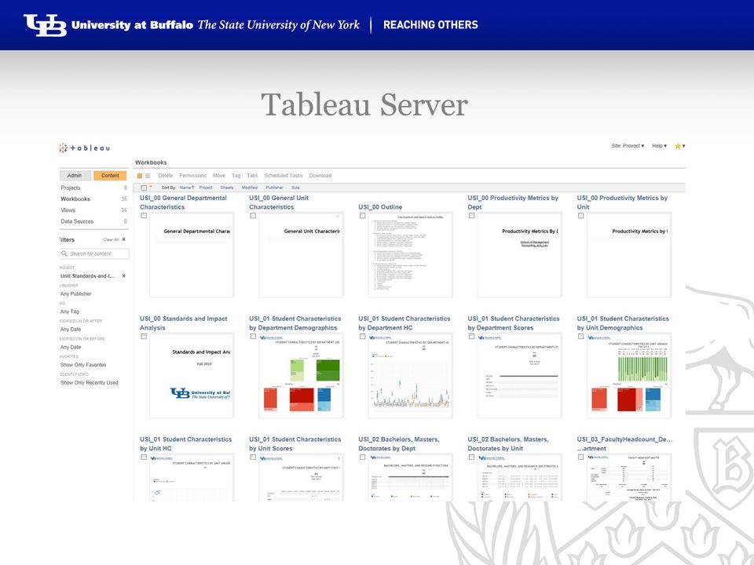Check USI_00 Productivity Metrics by Dept checkbox

click(x=471, y=216)
